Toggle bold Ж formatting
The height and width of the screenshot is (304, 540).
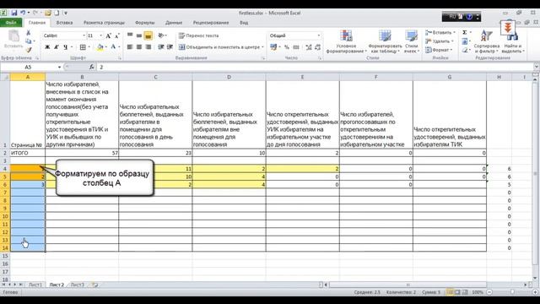pos(47,47)
